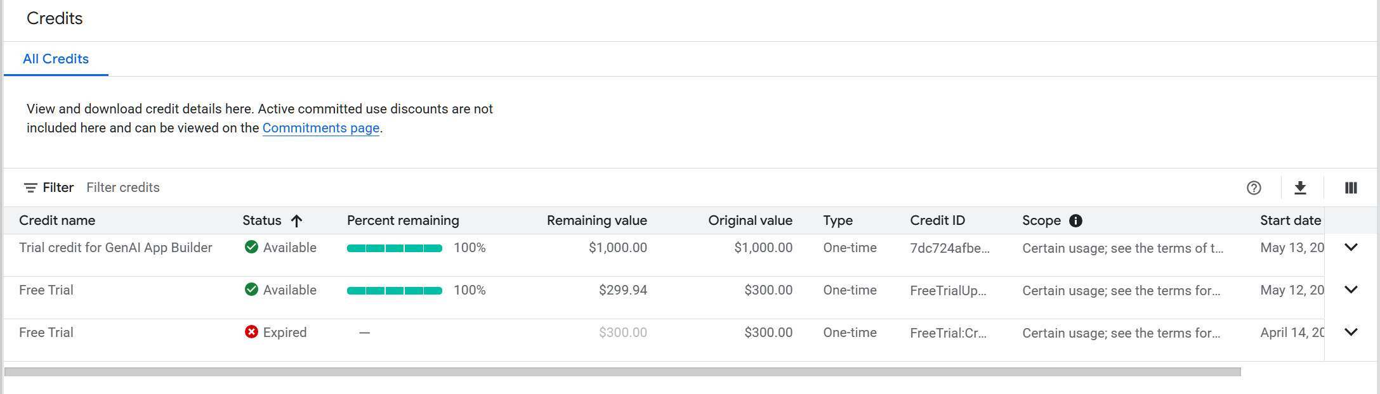Screen dimensions: 1380x394
Task: Click the GenAI credit percent remaining bar
Action: [394, 248]
